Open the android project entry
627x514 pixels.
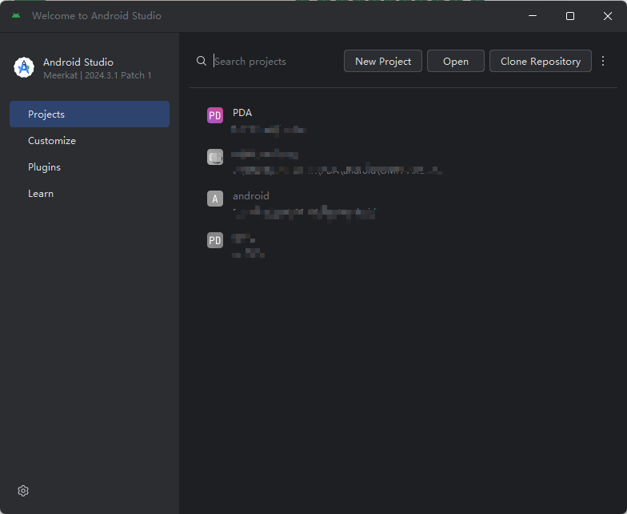click(x=404, y=203)
